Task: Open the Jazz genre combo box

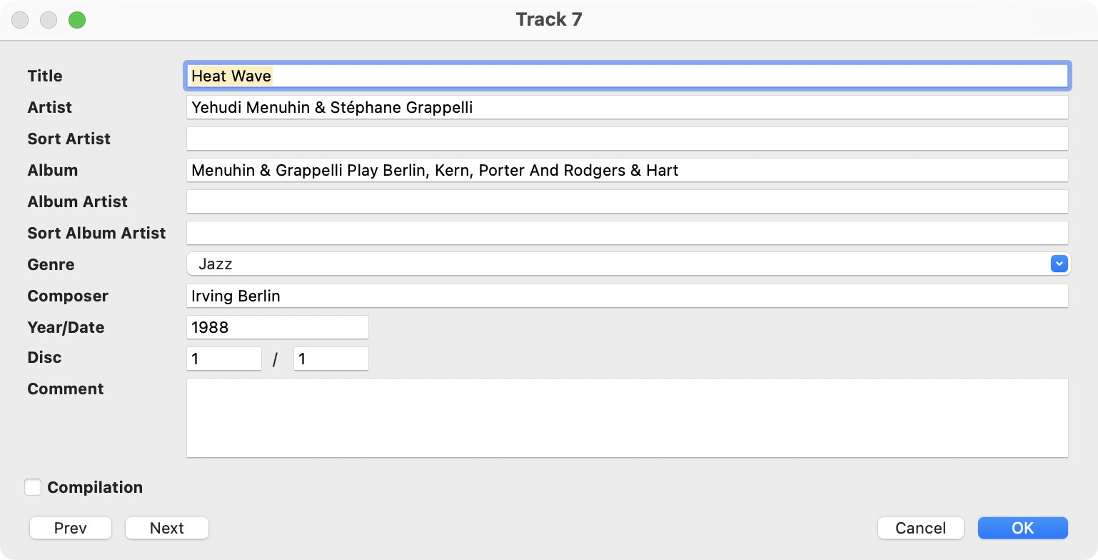Action: [629, 264]
